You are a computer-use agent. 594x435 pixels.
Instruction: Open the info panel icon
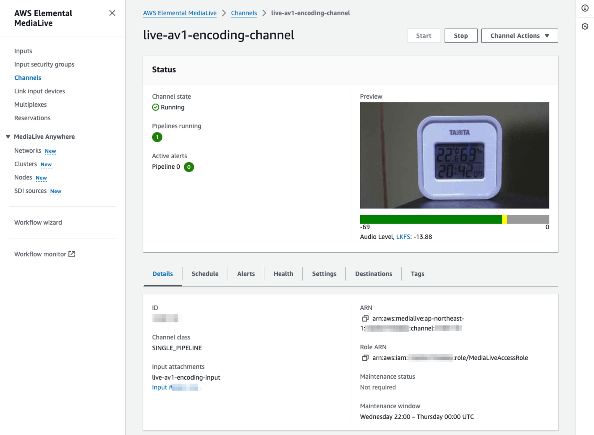(585, 8)
